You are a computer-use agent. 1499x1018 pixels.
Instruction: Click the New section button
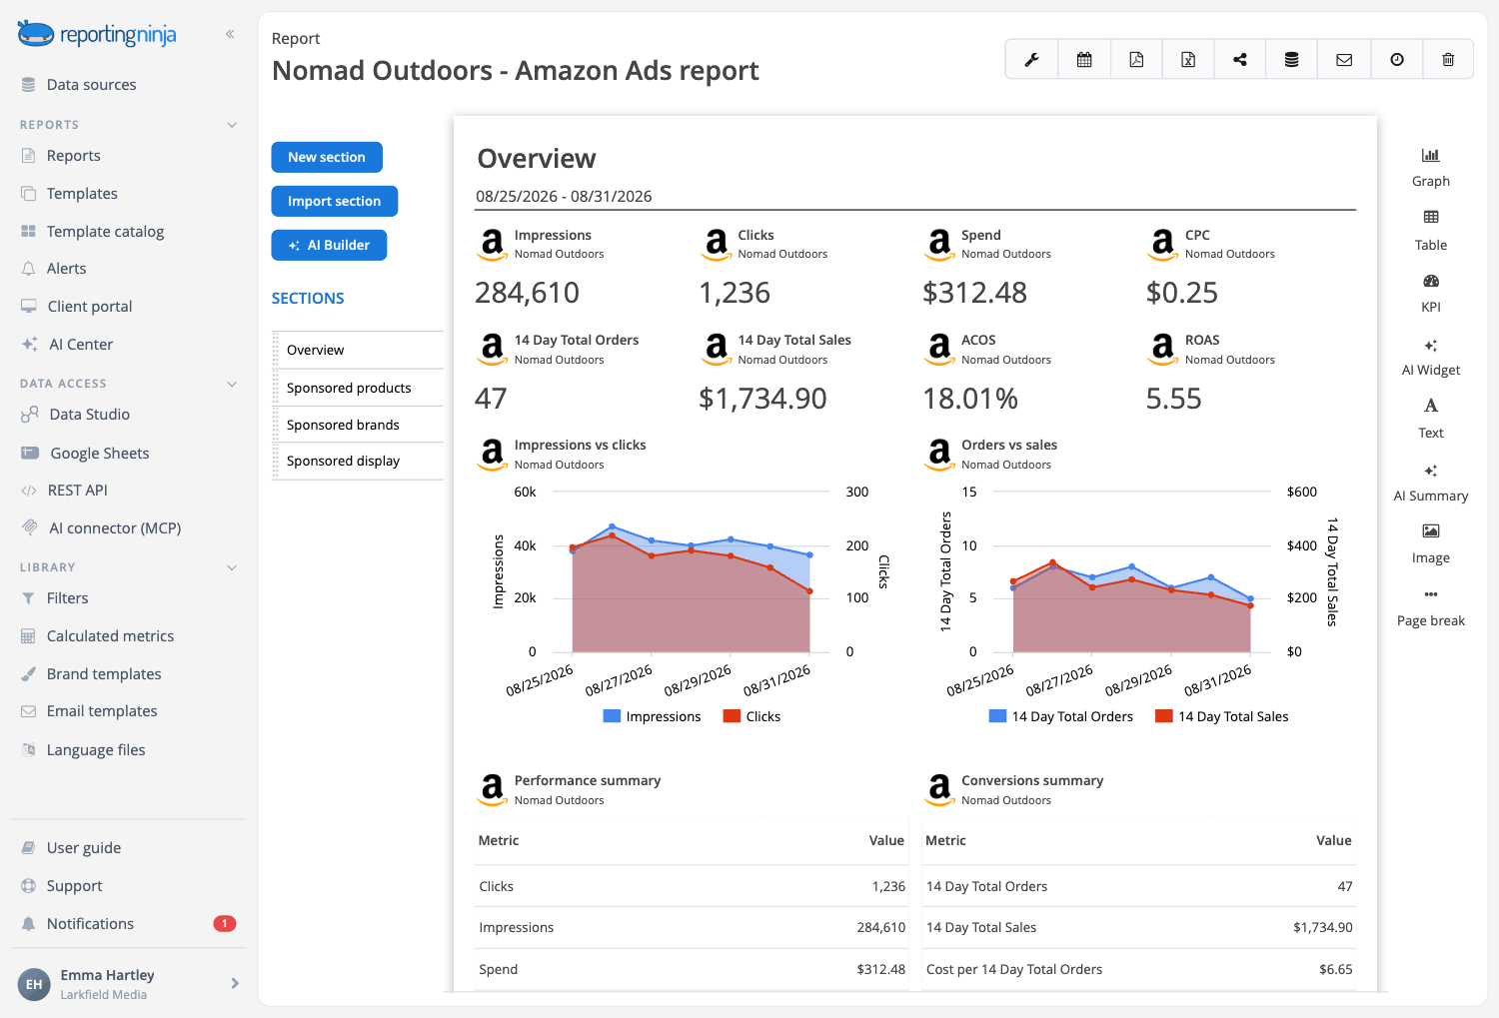point(327,157)
